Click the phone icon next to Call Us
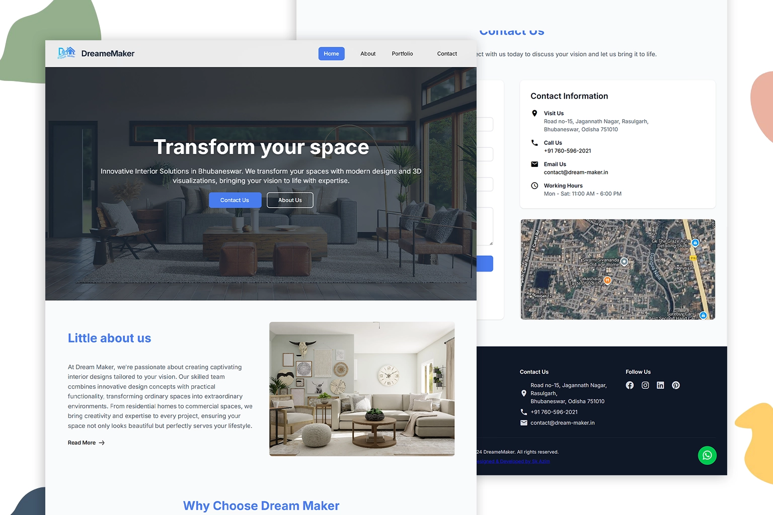Viewport: 773px width, 515px height. pos(534,142)
